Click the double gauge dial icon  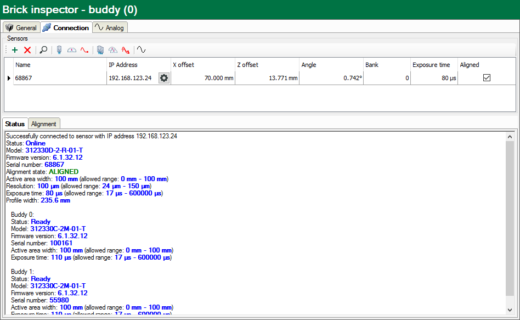(x=113, y=50)
